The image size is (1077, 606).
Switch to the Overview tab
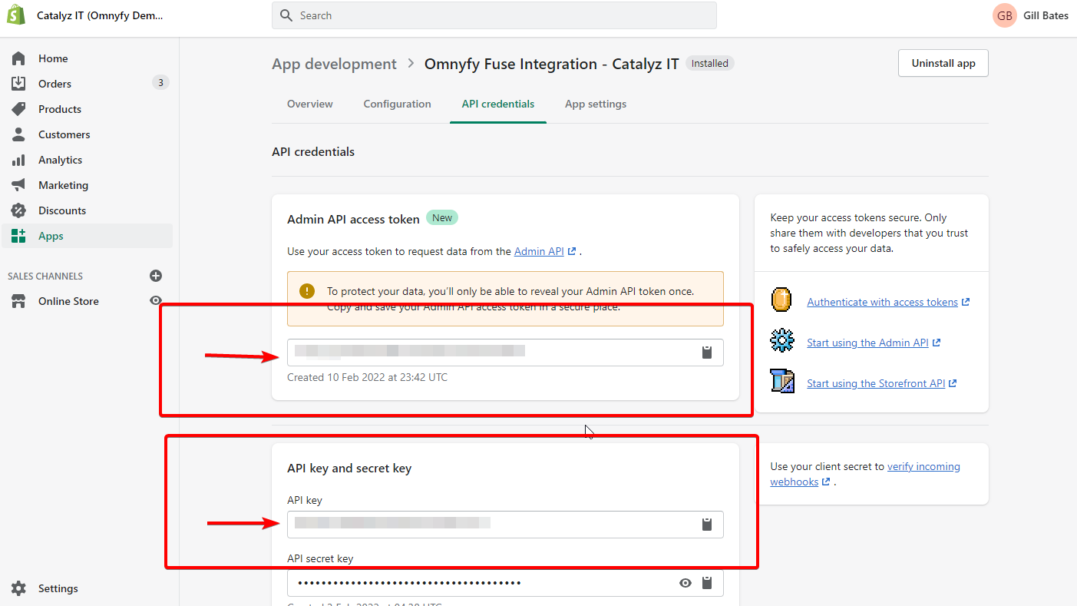pyautogui.click(x=310, y=104)
